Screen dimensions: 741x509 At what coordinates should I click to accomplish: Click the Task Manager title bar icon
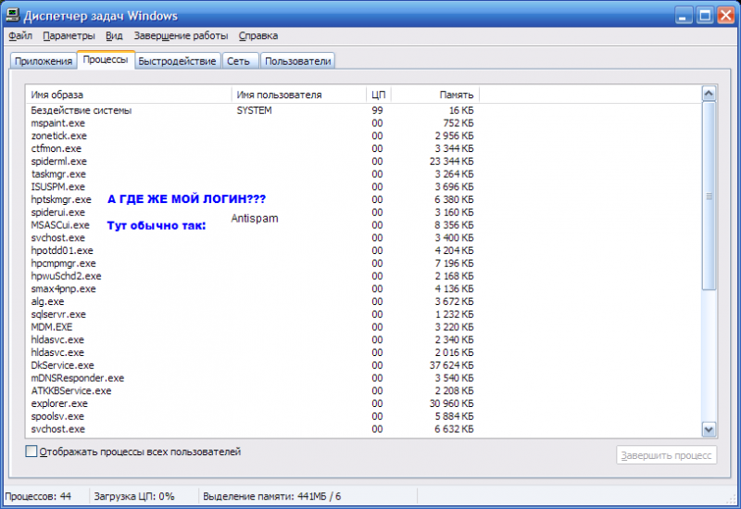point(13,15)
